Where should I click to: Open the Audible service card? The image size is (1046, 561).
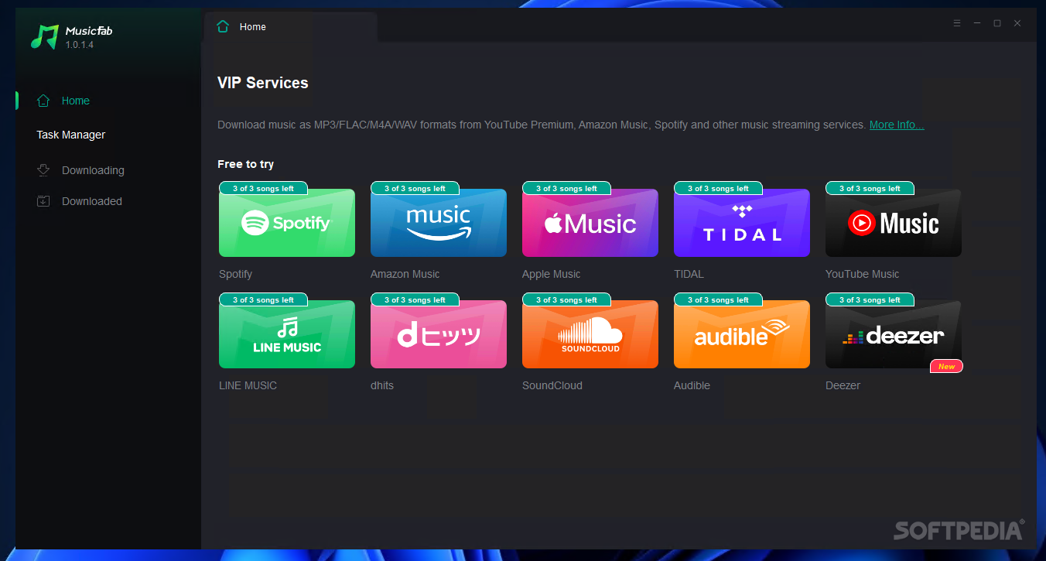pos(742,334)
